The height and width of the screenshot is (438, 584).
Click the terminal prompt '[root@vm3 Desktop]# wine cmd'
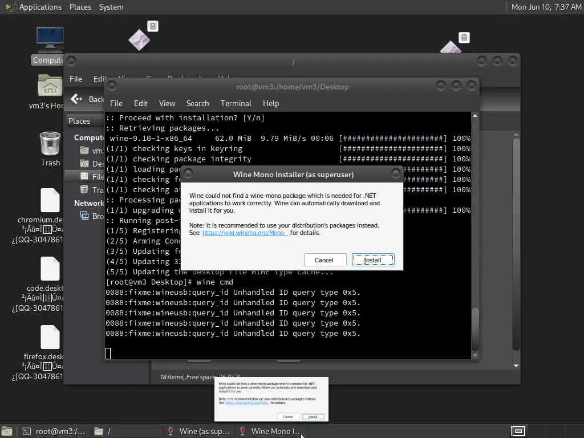(169, 282)
